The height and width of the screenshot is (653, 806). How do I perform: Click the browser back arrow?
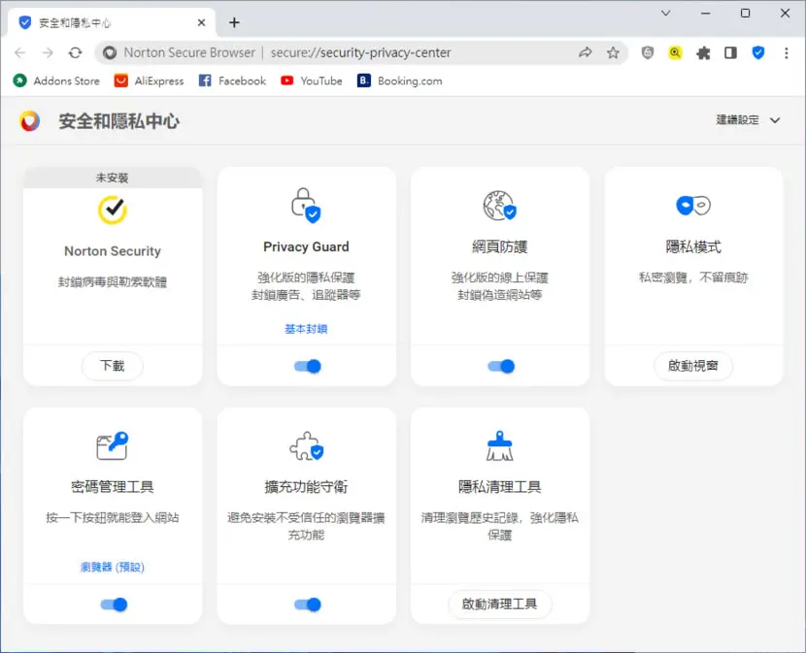20,52
